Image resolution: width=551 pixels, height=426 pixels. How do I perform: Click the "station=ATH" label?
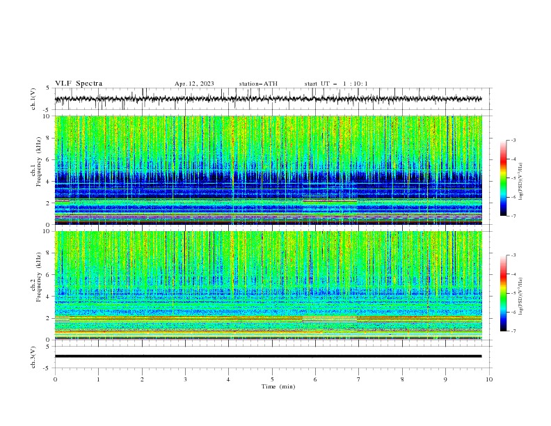258,84
